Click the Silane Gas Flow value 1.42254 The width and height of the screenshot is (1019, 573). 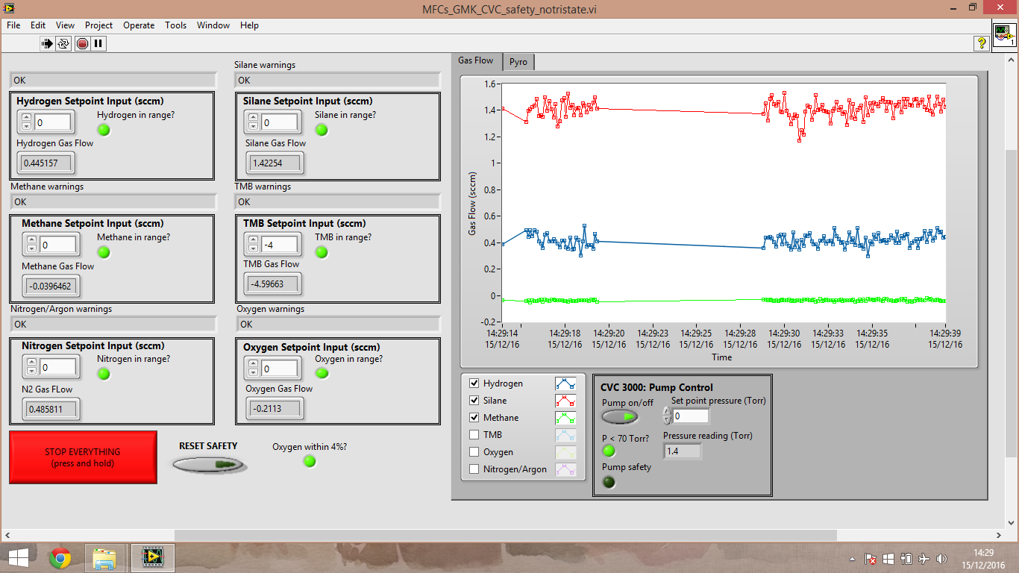click(275, 163)
